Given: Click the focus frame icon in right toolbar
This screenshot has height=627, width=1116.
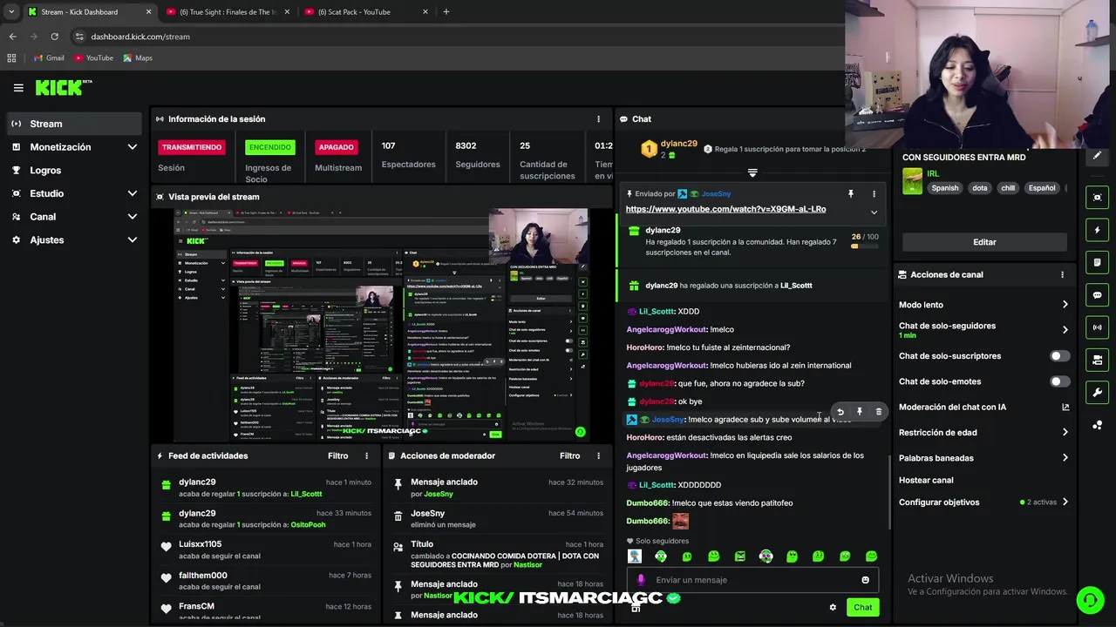Looking at the screenshot, I should pyautogui.click(x=1098, y=198).
